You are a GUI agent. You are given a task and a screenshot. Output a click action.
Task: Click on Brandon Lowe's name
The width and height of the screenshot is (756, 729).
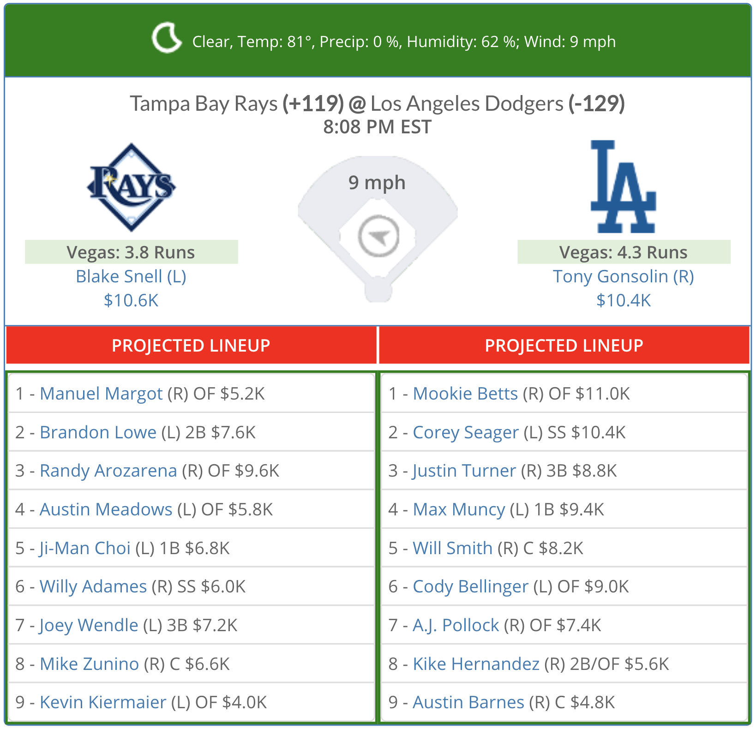(x=98, y=432)
